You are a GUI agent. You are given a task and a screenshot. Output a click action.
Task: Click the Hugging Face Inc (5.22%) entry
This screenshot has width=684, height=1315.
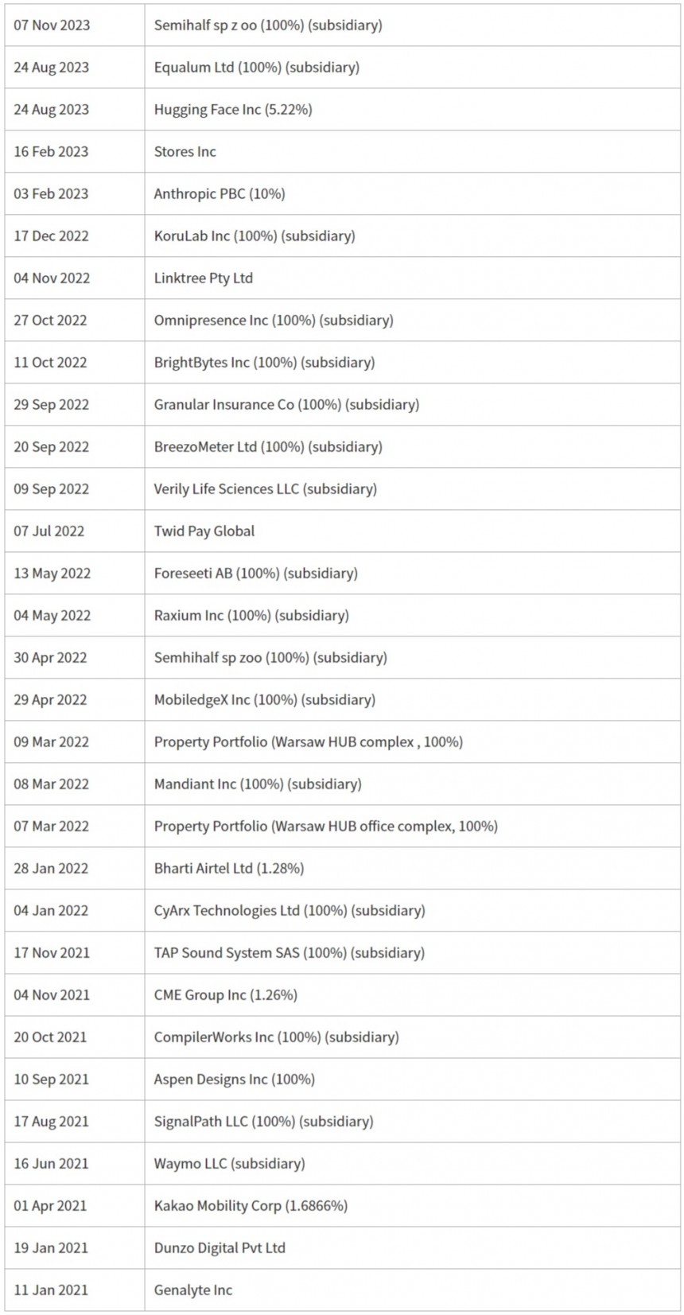click(232, 110)
